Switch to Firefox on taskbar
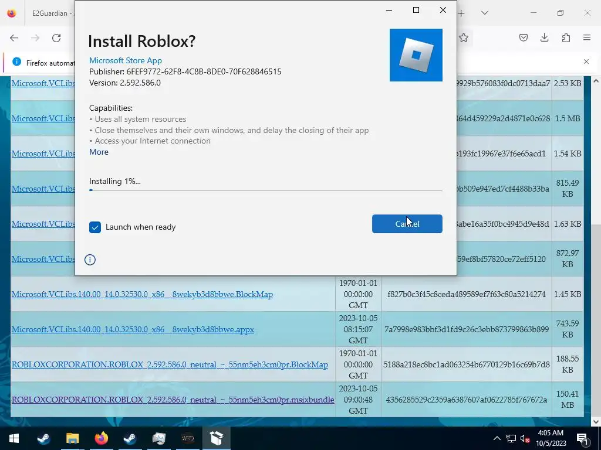Screen dimensions: 601x450 [101, 438]
